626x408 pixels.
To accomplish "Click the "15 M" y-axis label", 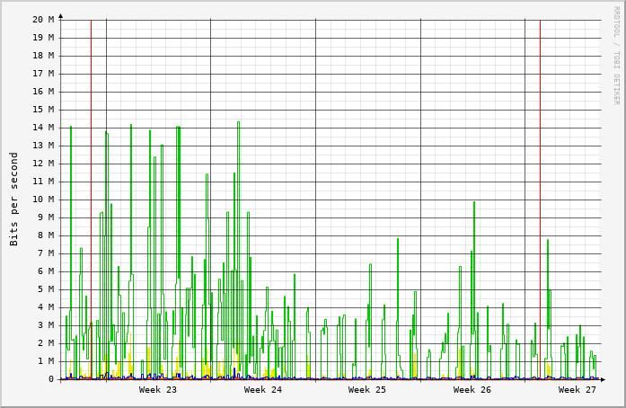I will point(43,110).
